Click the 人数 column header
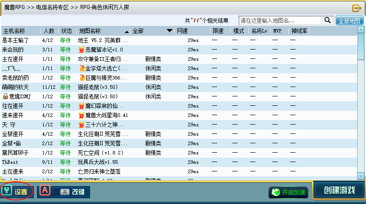 tap(49, 31)
